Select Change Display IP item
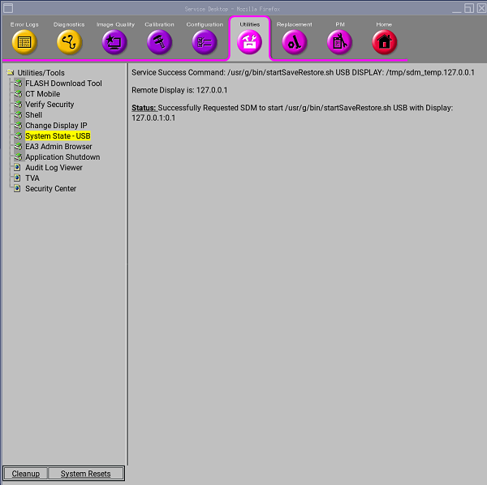487x485 pixels. click(x=56, y=126)
